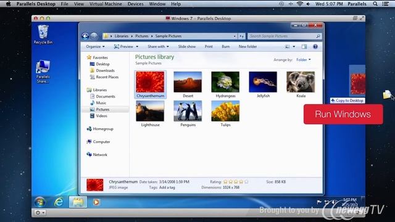Click the Slide show button
The width and height of the screenshot is (395, 222).
pos(187,47)
